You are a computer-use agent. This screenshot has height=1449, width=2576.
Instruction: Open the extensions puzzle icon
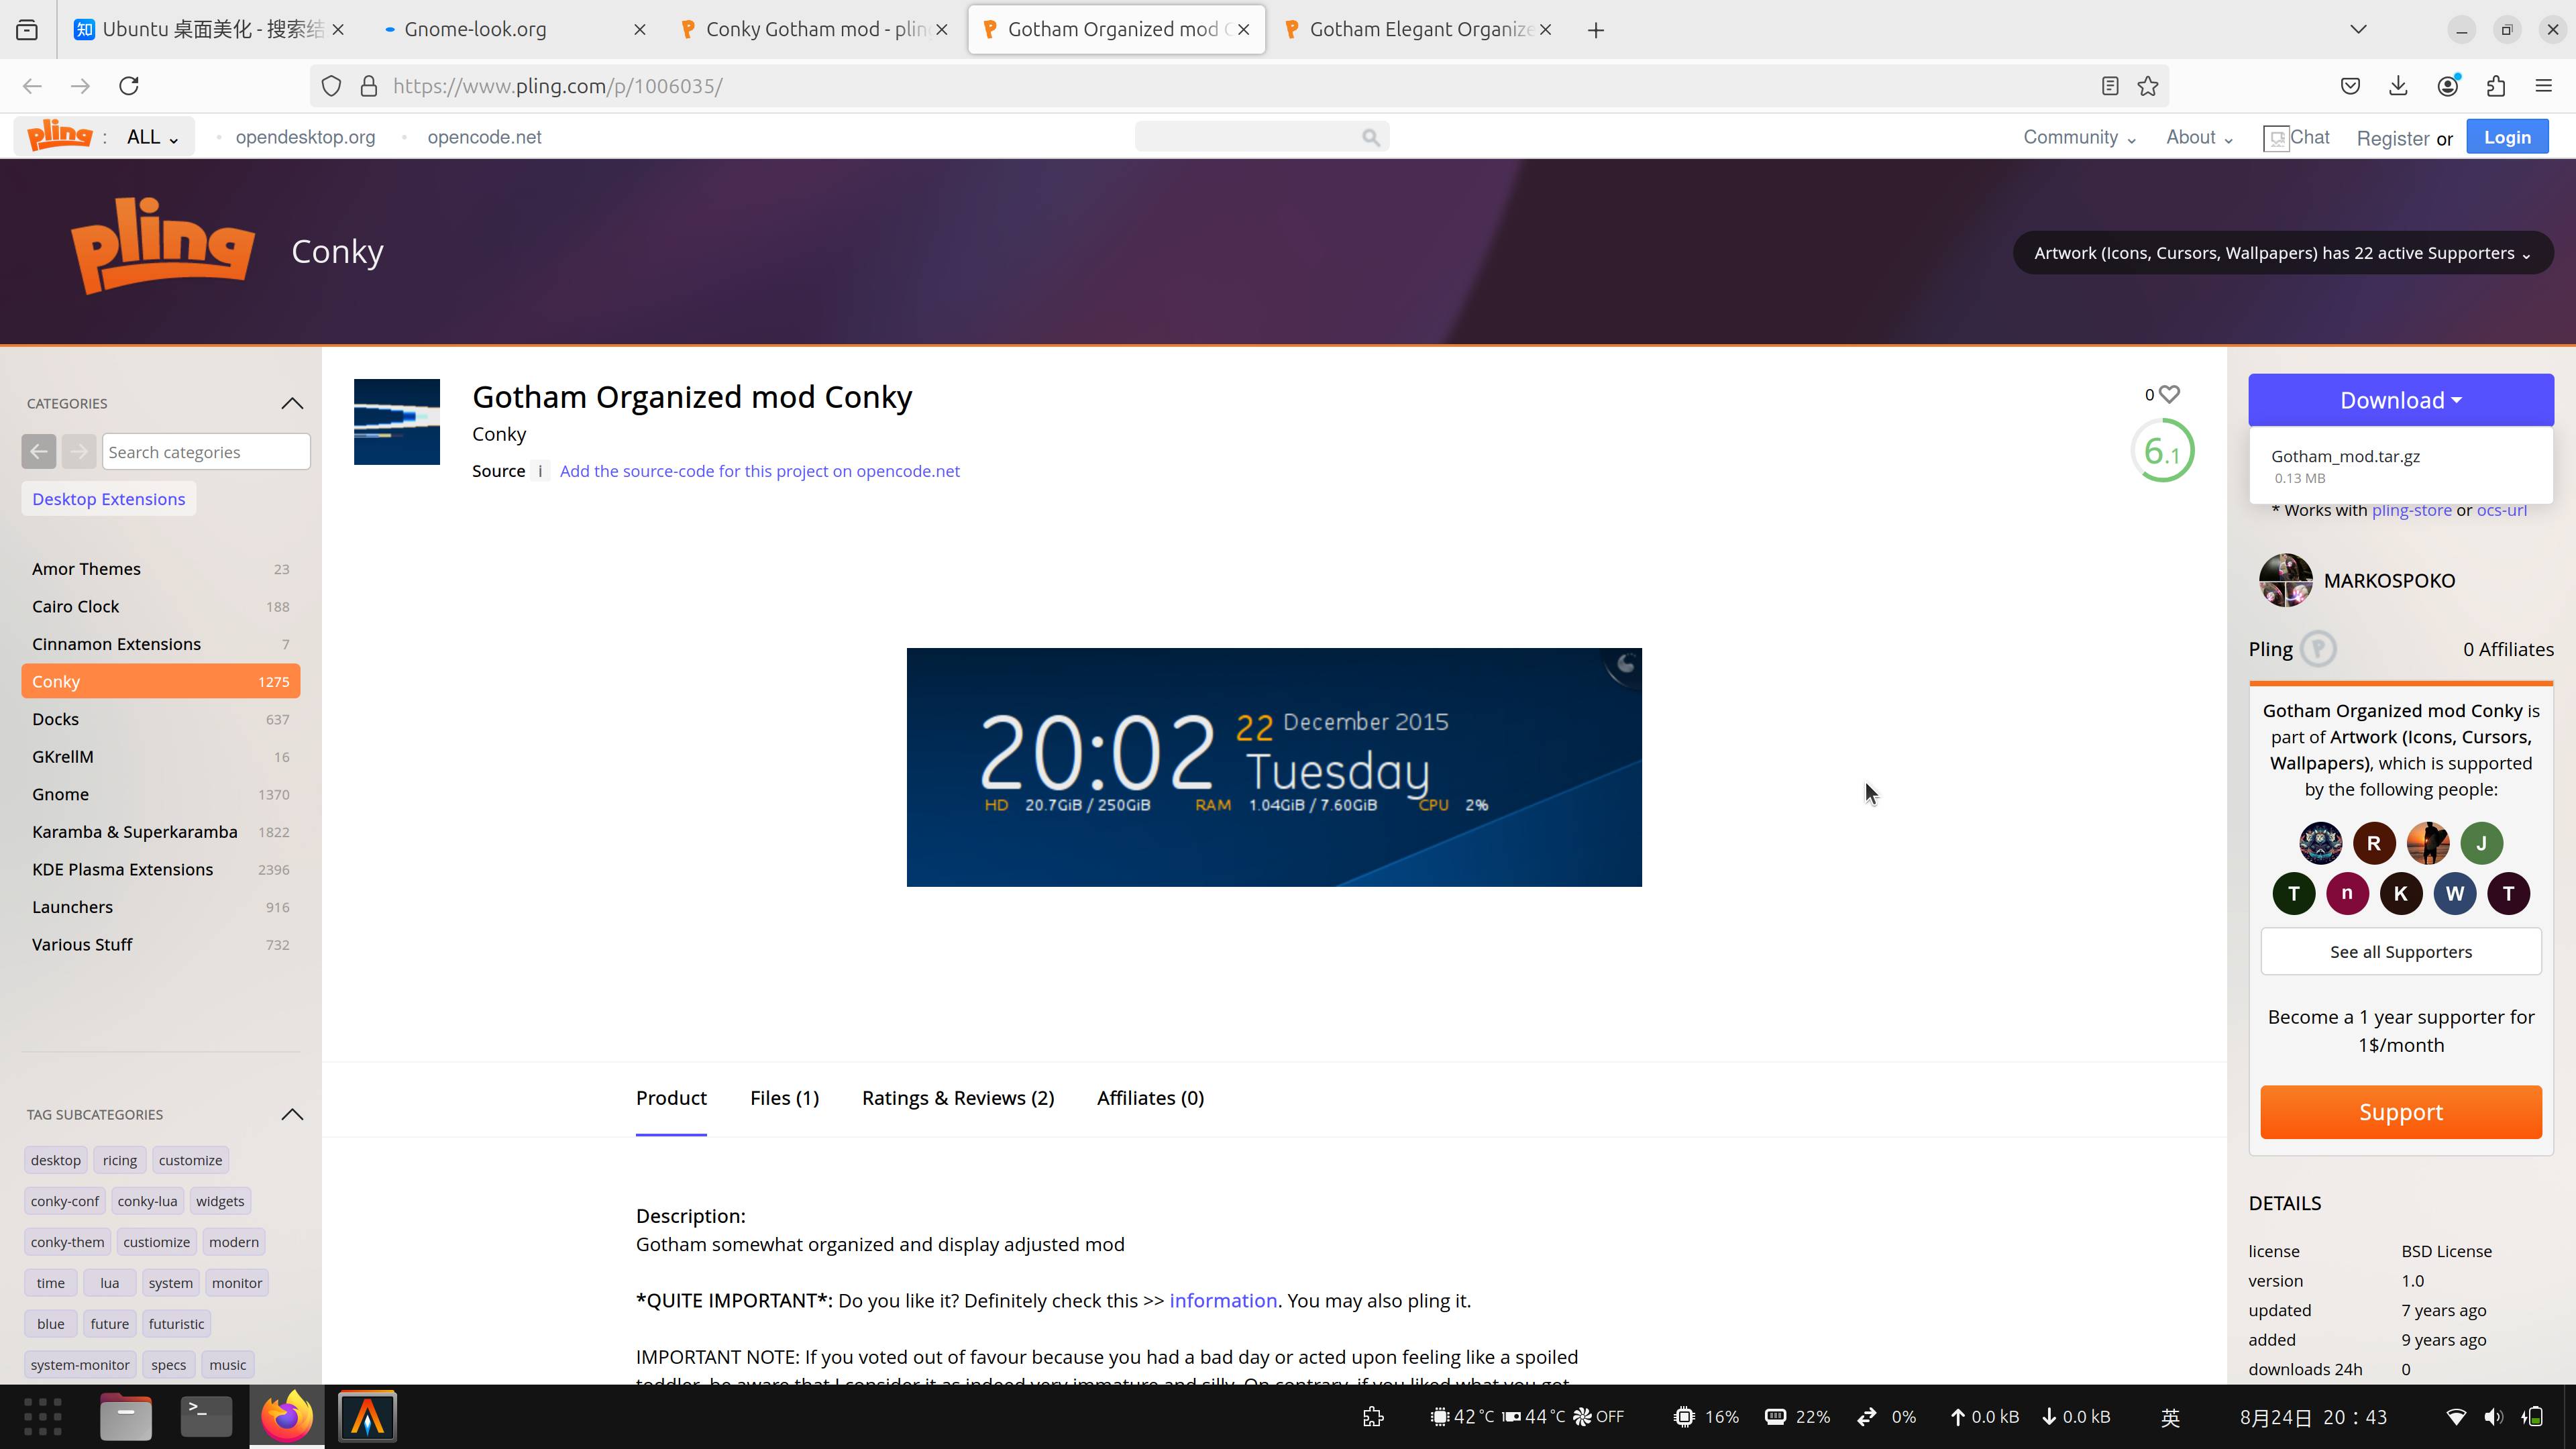(x=2496, y=86)
